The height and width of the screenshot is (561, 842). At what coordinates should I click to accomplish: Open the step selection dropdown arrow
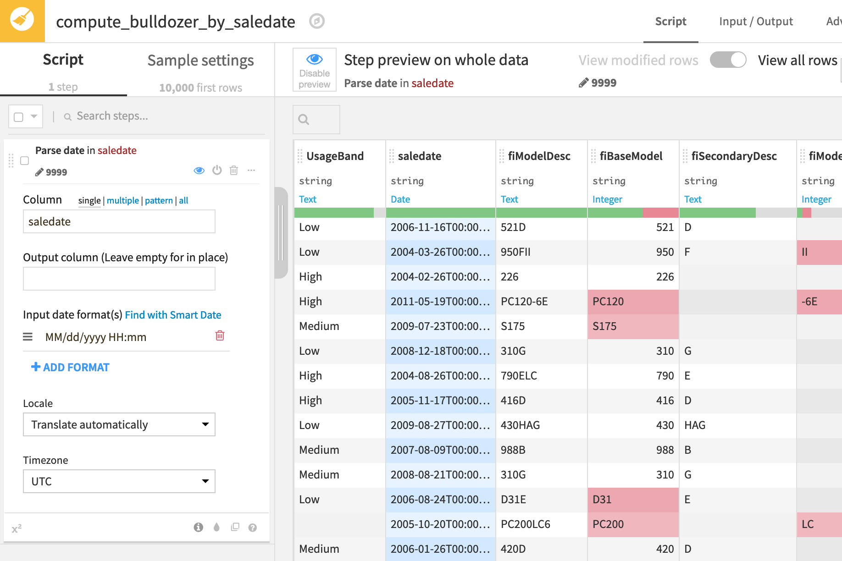click(33, 116)
